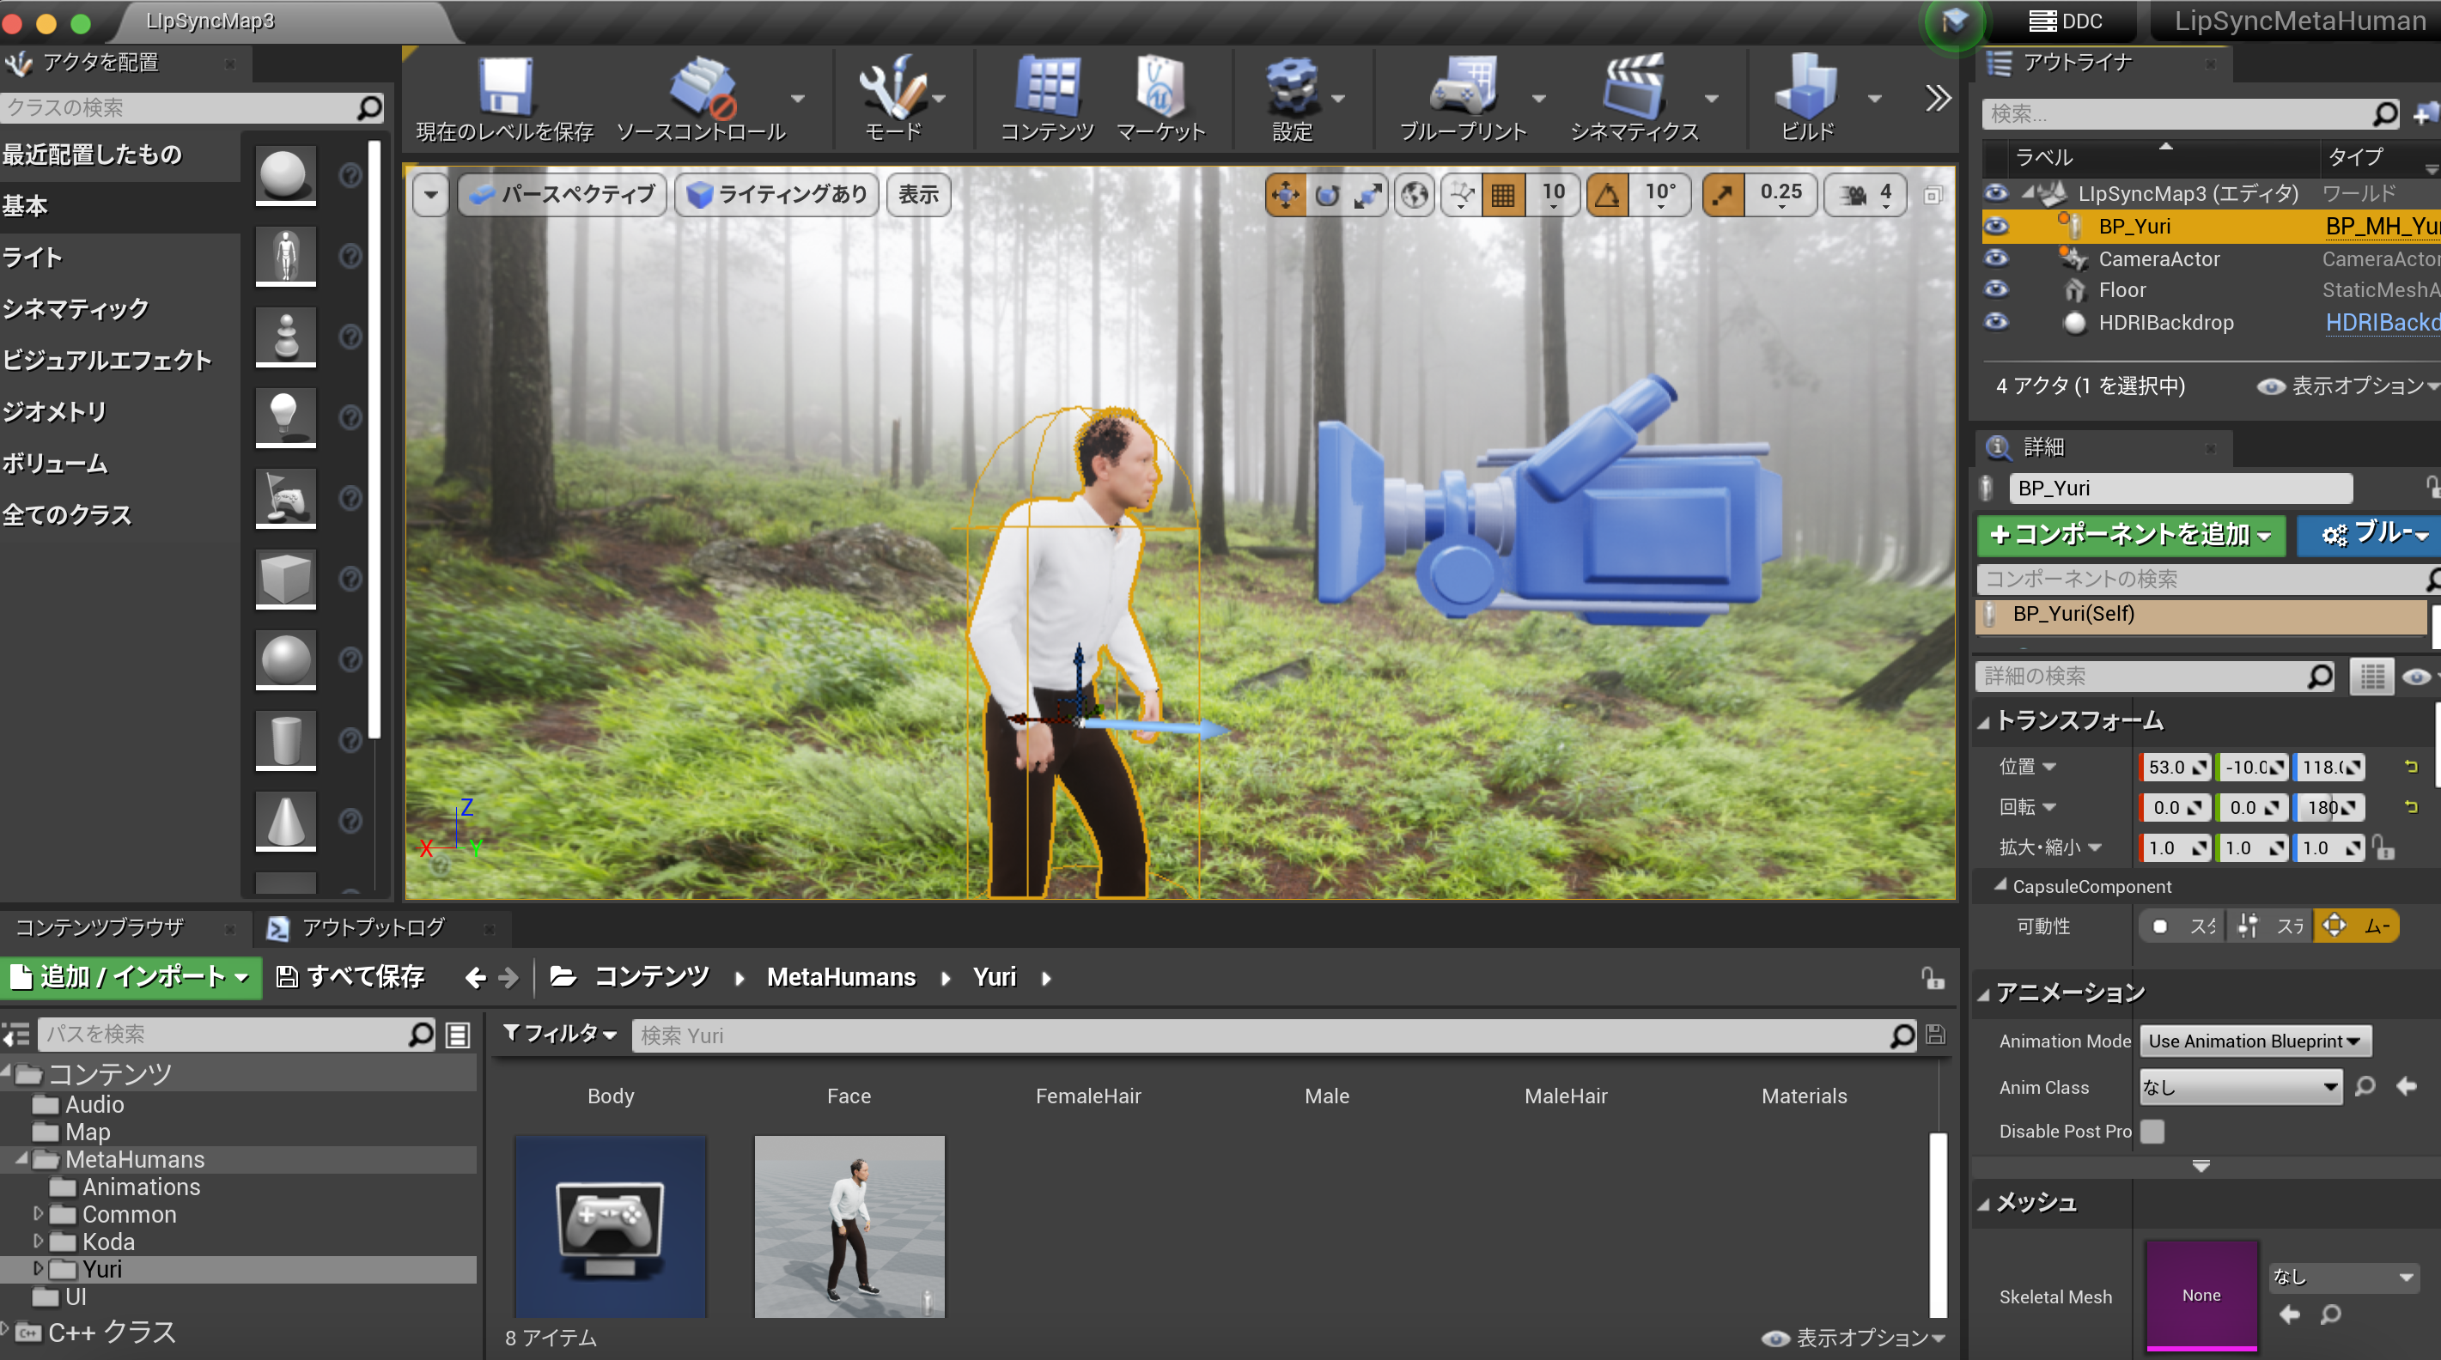Click the purple Skeletal Mesh None swatch
Viewport: 2441px width, 1360px height.
coord(2201,1295)
